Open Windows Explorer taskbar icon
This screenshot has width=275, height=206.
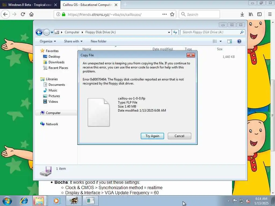pos(39,201)
